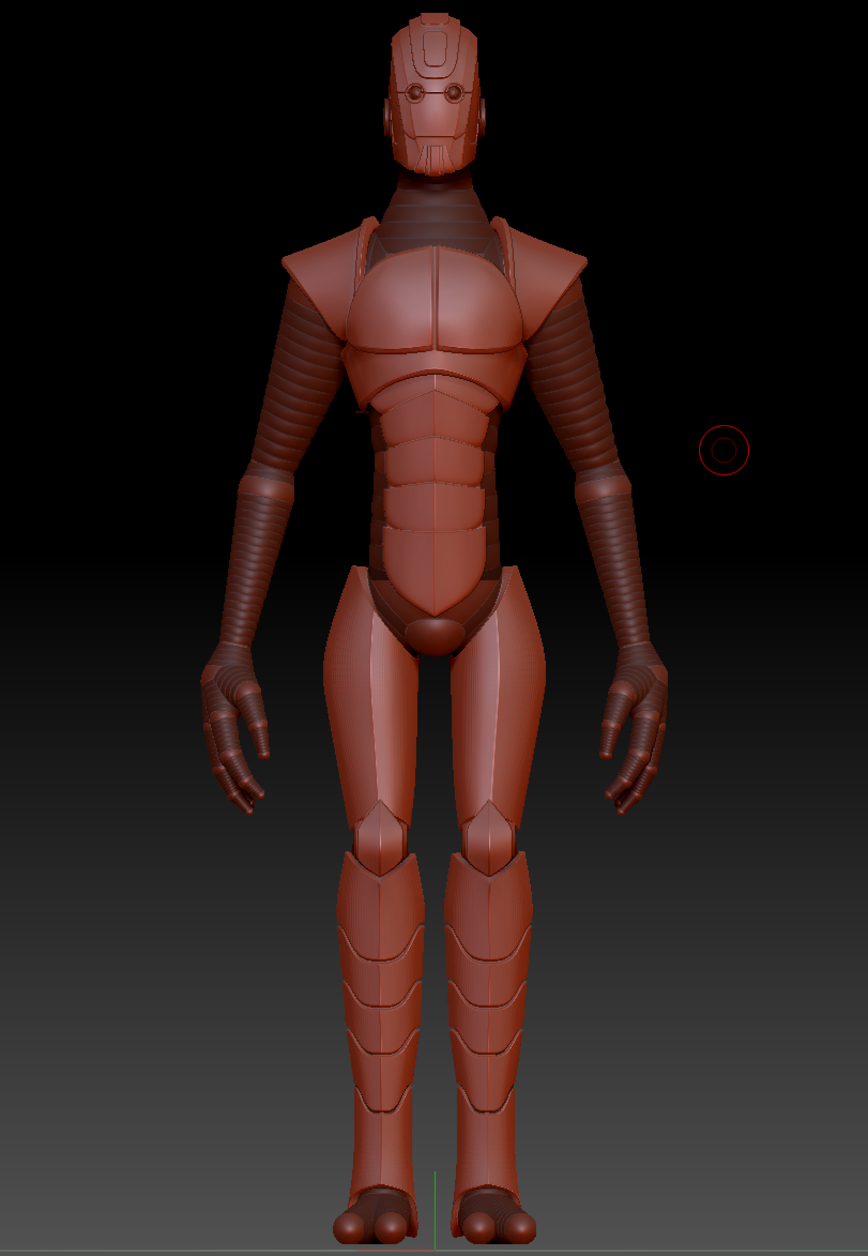
Task: Click the knee cap on screen-left leg
Action: (380, 838)
